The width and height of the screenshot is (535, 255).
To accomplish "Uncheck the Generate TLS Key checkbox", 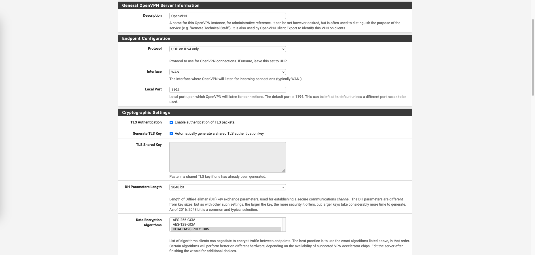I will [171, 134].
